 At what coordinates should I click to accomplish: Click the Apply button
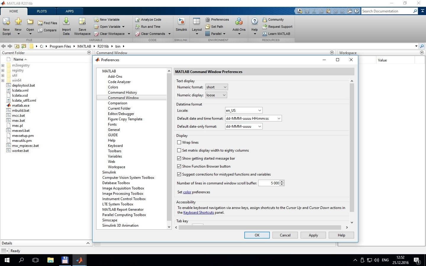pos(313,235)
